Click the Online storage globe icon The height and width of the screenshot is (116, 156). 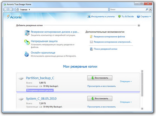pyautogui.click(x=26, y=54)
